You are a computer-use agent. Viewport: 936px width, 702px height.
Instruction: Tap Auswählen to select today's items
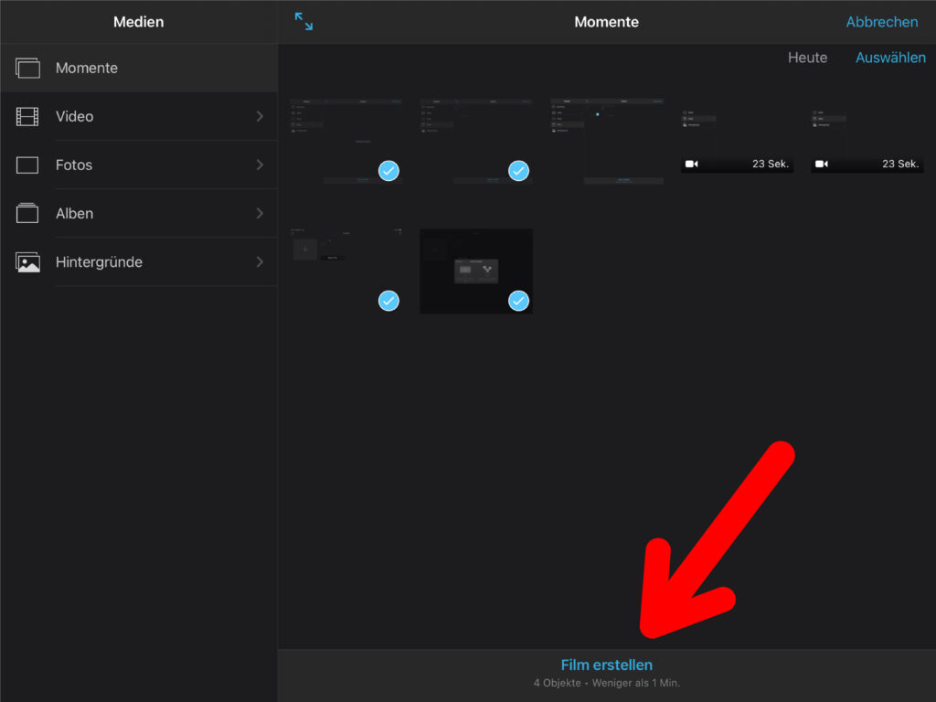pyautogui.click(x=890, y=58)
